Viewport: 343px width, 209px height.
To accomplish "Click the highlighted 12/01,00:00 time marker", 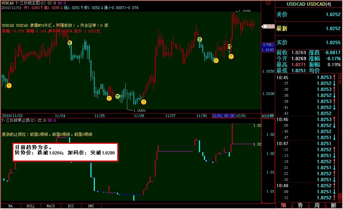I will coord(223,116).
